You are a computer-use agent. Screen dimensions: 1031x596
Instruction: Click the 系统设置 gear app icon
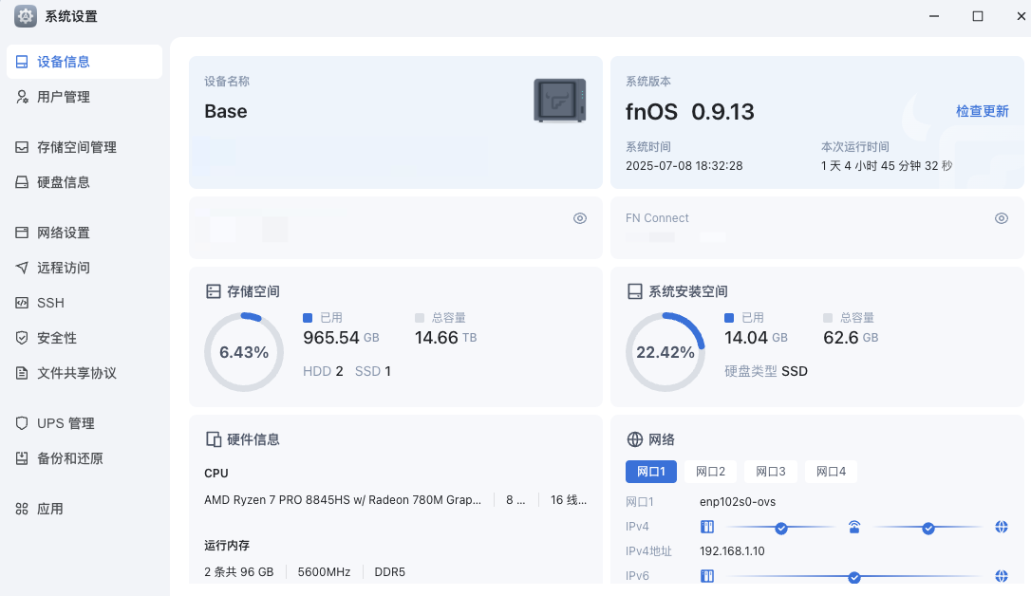click(x=26, y=16)
